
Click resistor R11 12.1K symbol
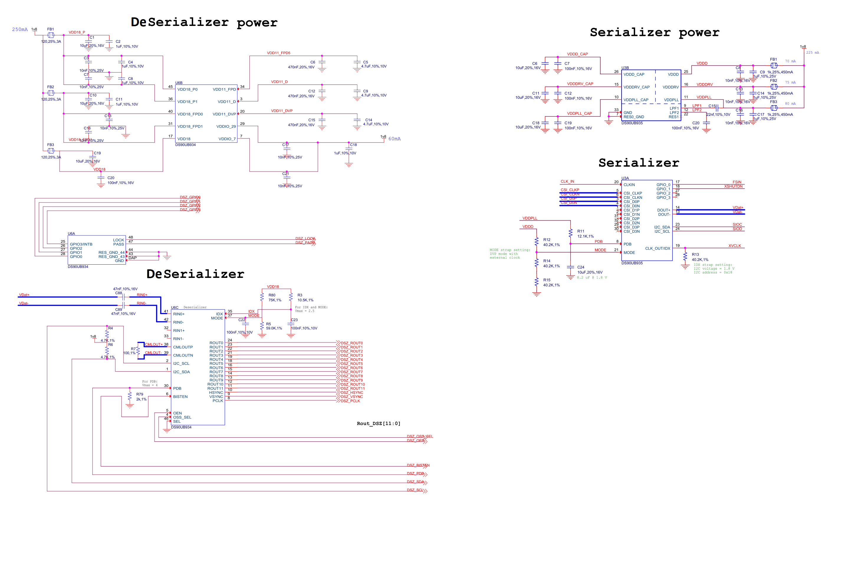pos(570,234)
